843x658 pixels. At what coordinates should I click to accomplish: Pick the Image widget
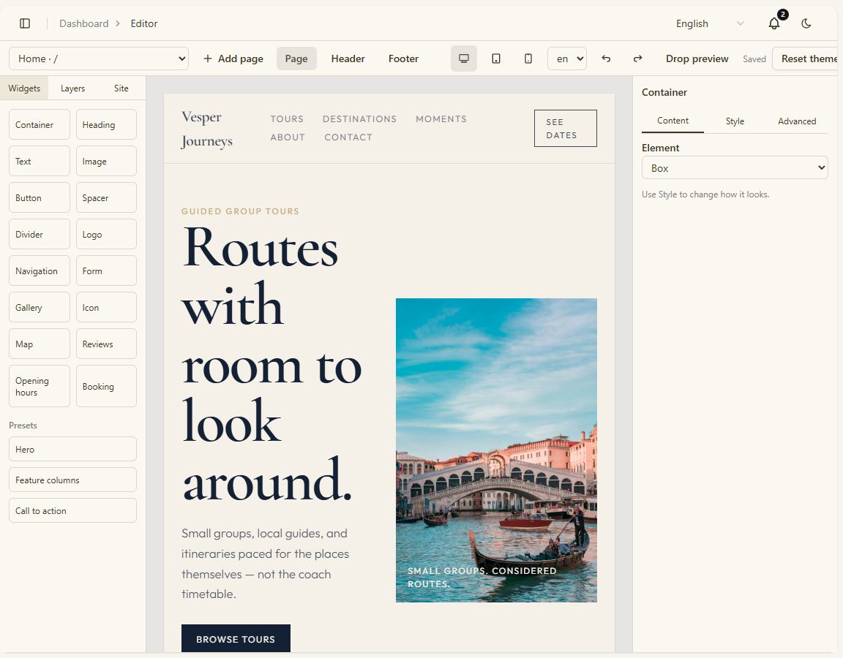[x=106, y=161]
